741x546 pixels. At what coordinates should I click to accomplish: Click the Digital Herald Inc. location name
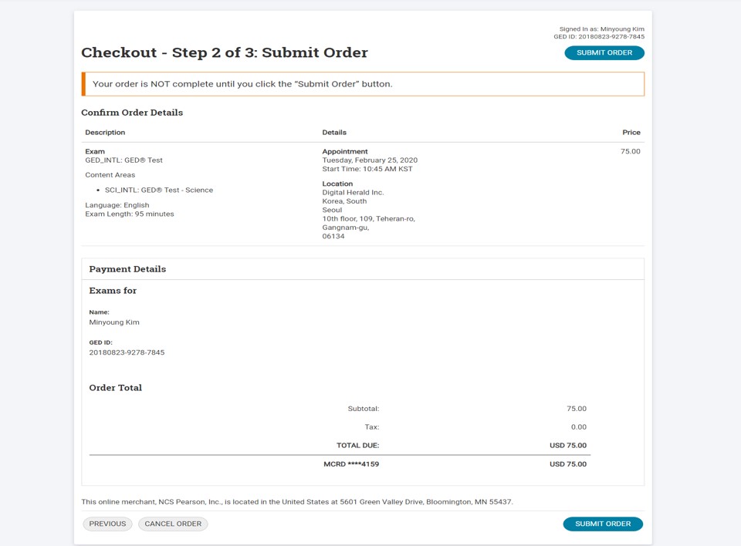[353, 193]
